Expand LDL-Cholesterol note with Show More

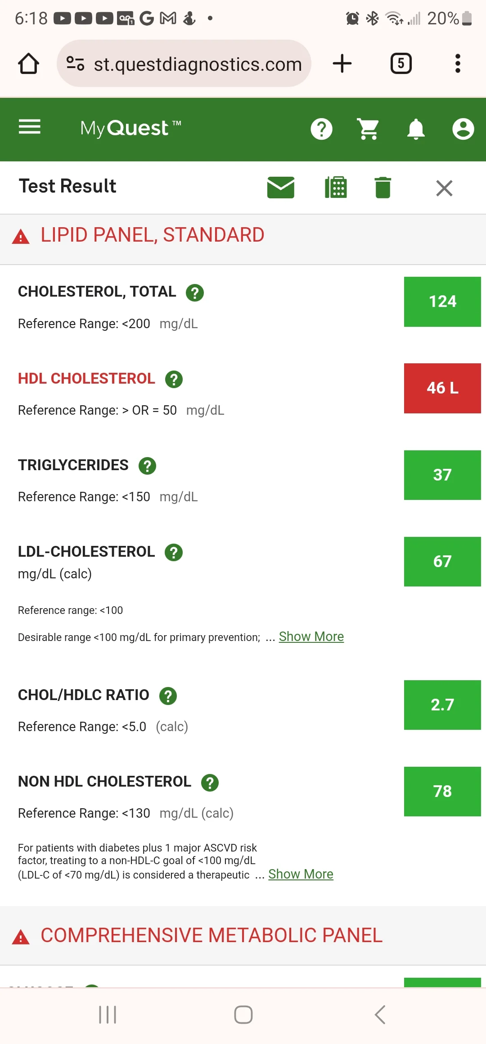coord(311,636)
